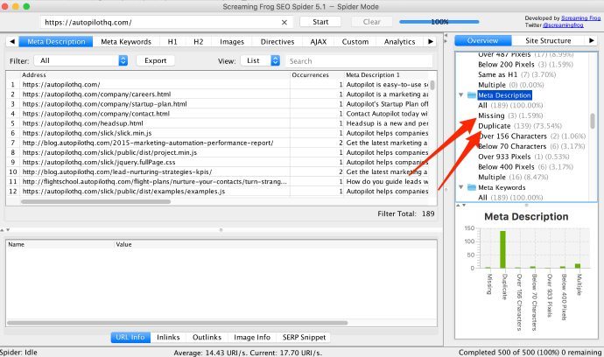Select Over 156 Characters filter
604x357 pixels.
[531, 136]
